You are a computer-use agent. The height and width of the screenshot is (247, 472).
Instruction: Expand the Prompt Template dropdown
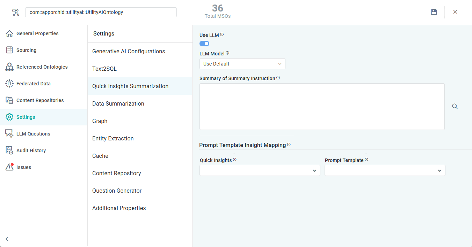click(385, 170)
